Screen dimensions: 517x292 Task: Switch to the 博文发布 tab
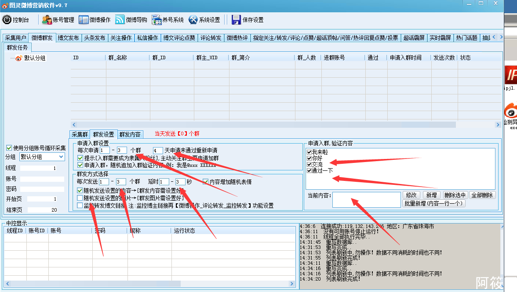pyautogui.click(x=68, y=38)
